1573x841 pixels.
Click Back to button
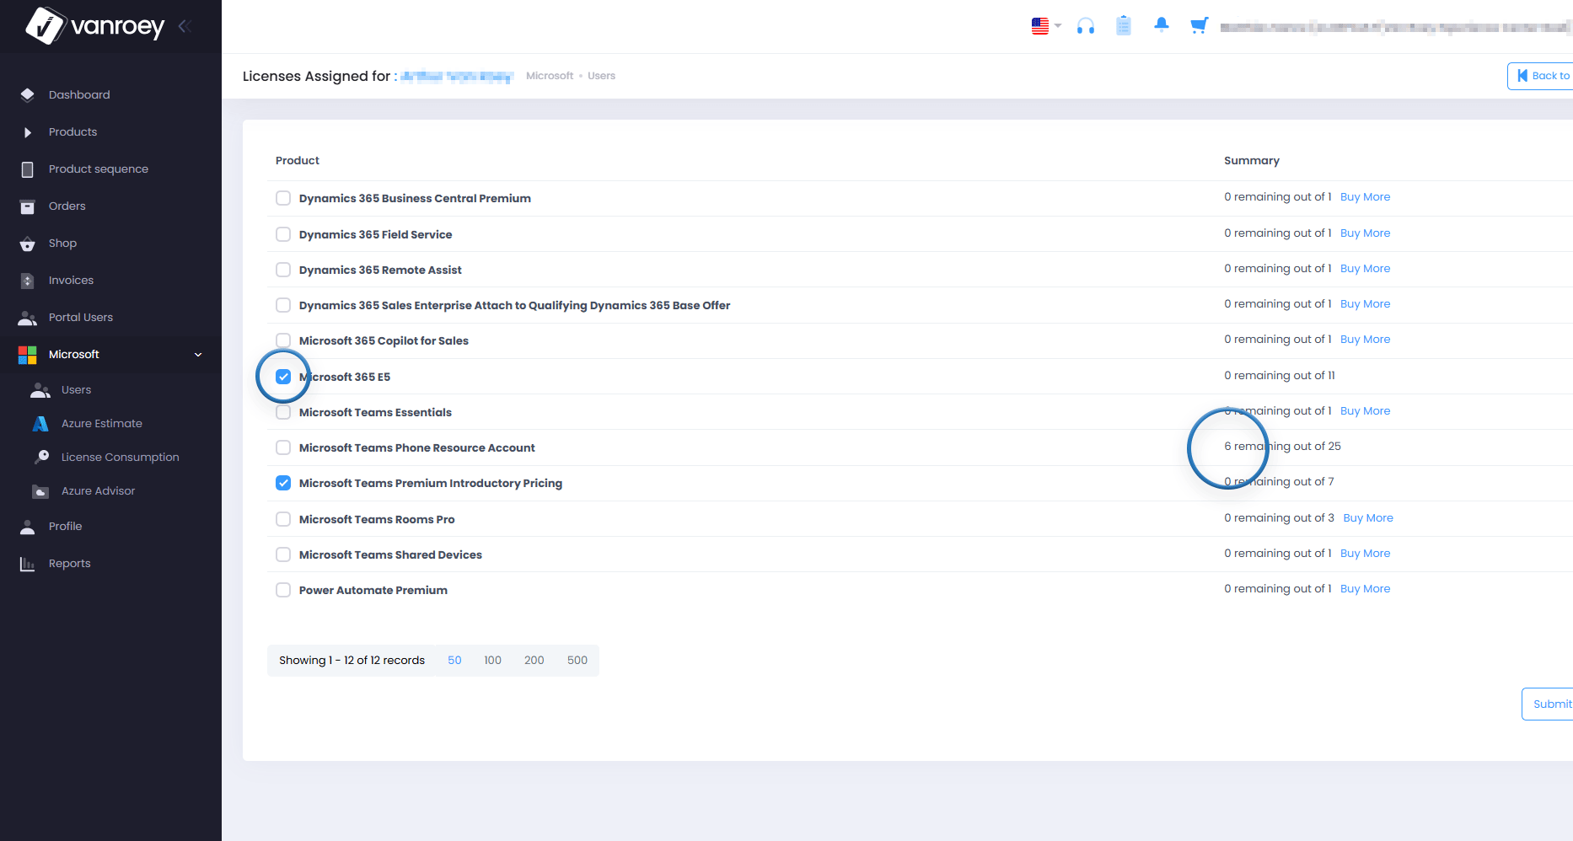[x=1540, y=76]
